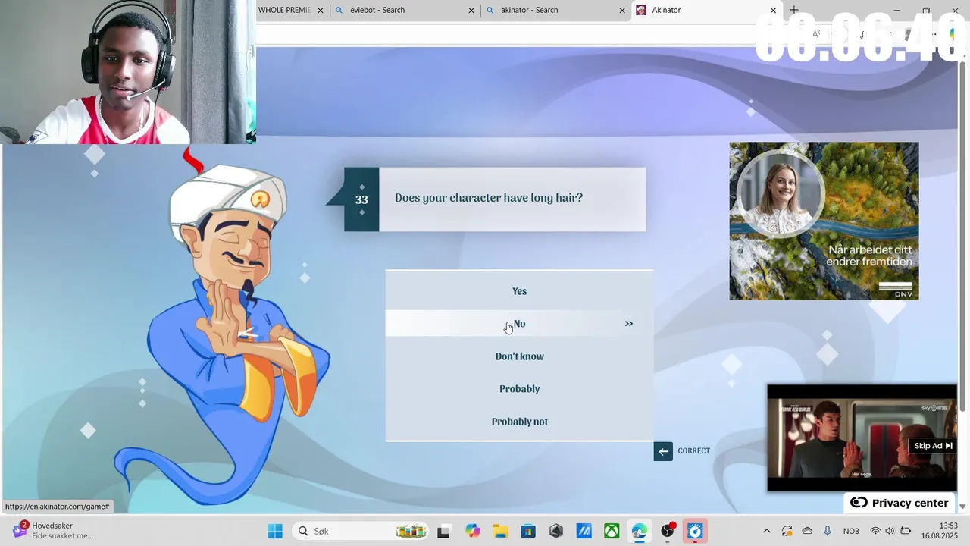Show hidden system tray icons
Image resolution: width=970 pixels, height=546 pixels.
(x=766, y=531)
